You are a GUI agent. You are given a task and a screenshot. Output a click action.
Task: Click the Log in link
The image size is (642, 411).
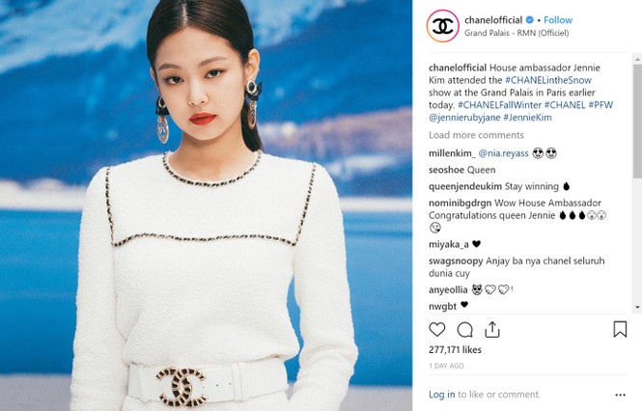click(x=441, y=395)
